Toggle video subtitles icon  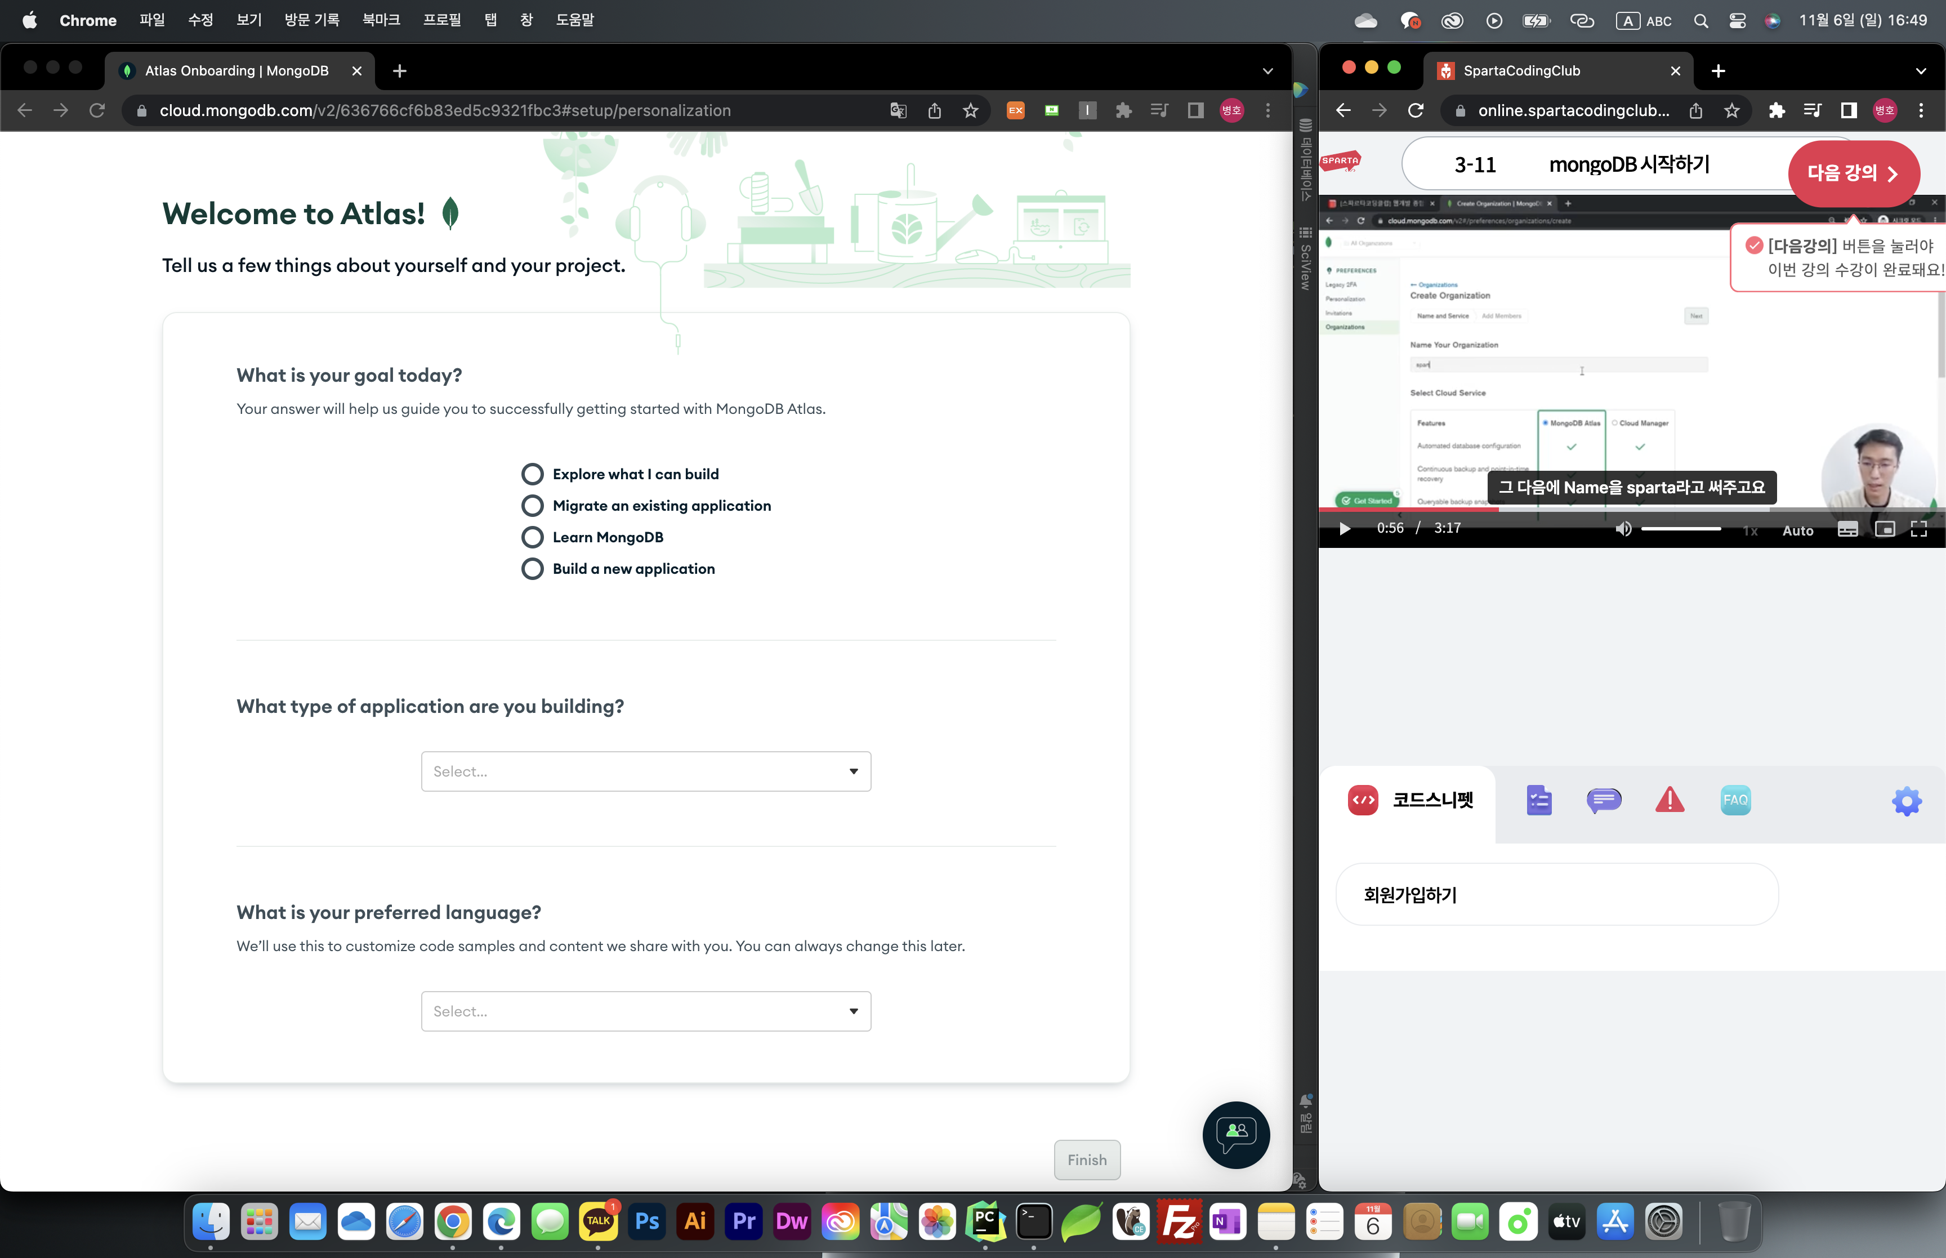1847,529
